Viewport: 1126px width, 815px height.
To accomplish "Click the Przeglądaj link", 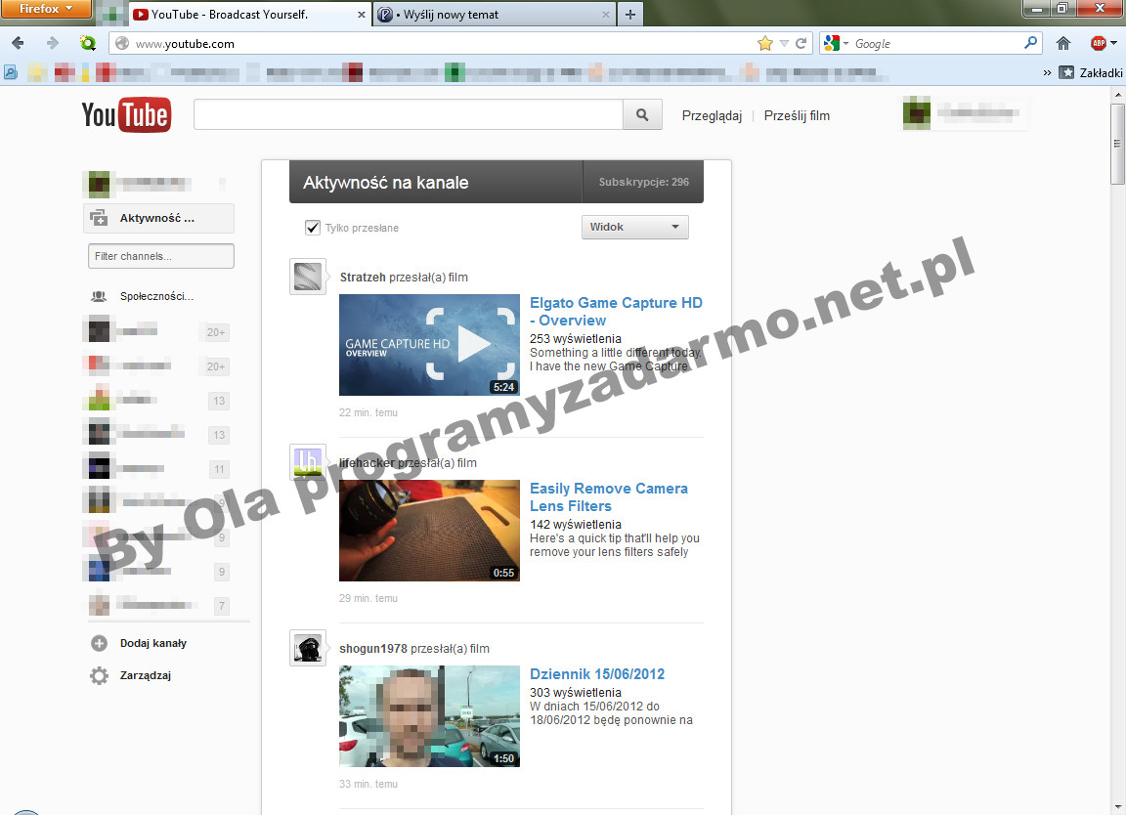I will click(712, 115).
